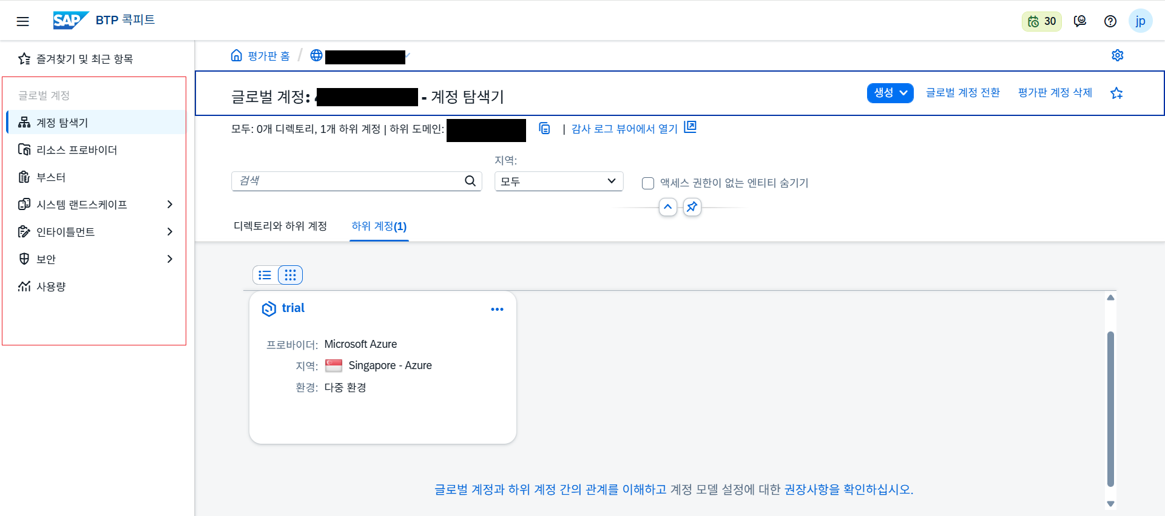Image resolution: width=1165 pixels, height=516 pixels.
Task: Open 사용량 in sidebar
Action: 96,286
